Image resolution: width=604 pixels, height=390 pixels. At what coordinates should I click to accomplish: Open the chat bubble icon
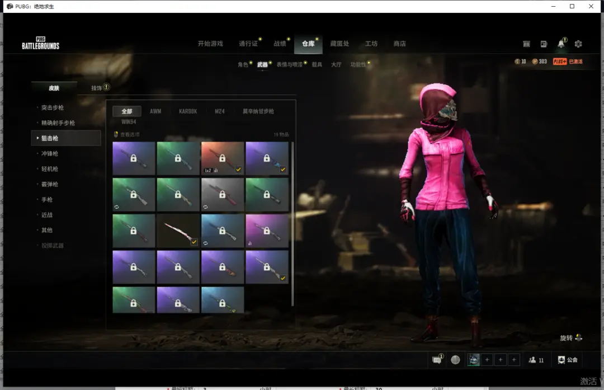click(437, 360)
